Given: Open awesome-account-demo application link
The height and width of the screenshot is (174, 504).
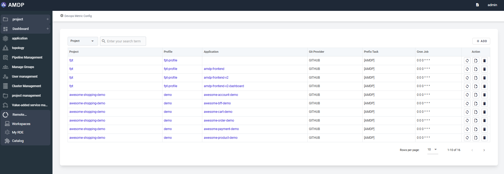Looking at the screenshot, I should [x=221, y=95].
